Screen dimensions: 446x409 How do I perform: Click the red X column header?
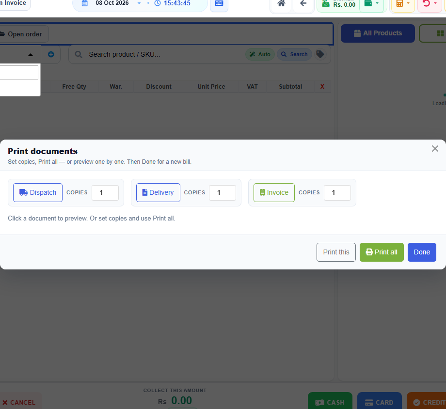point(322,86)
